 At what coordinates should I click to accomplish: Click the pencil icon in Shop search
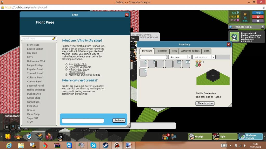54,39
